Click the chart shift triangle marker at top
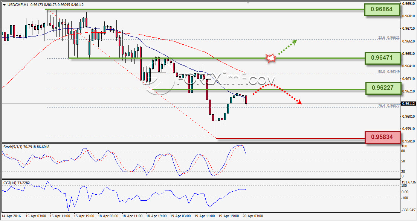The width and height of the screenshot is (417, 221). (x=248, y=3)
